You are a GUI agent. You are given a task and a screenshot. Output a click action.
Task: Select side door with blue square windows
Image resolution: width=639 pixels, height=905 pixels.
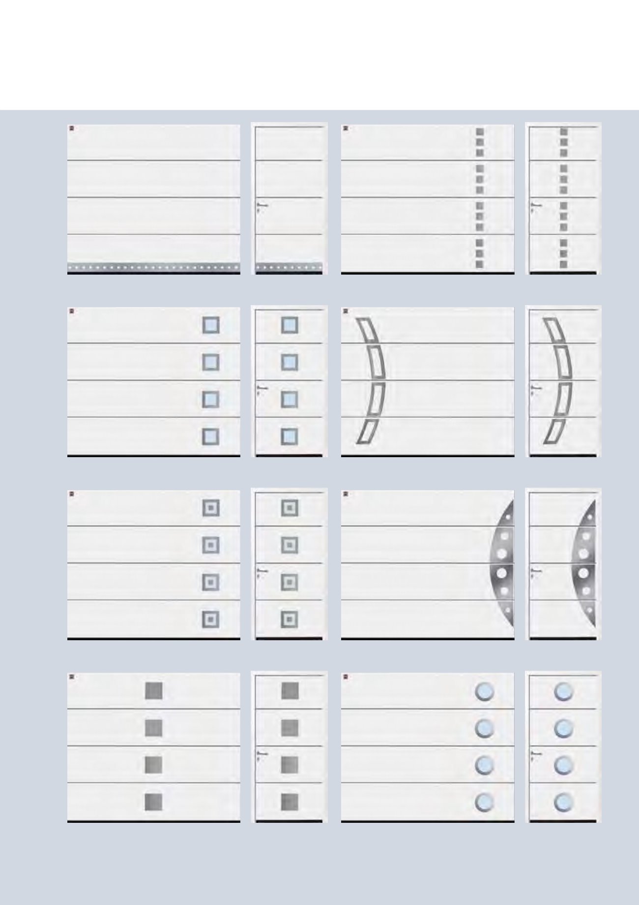tap(289, 382)
